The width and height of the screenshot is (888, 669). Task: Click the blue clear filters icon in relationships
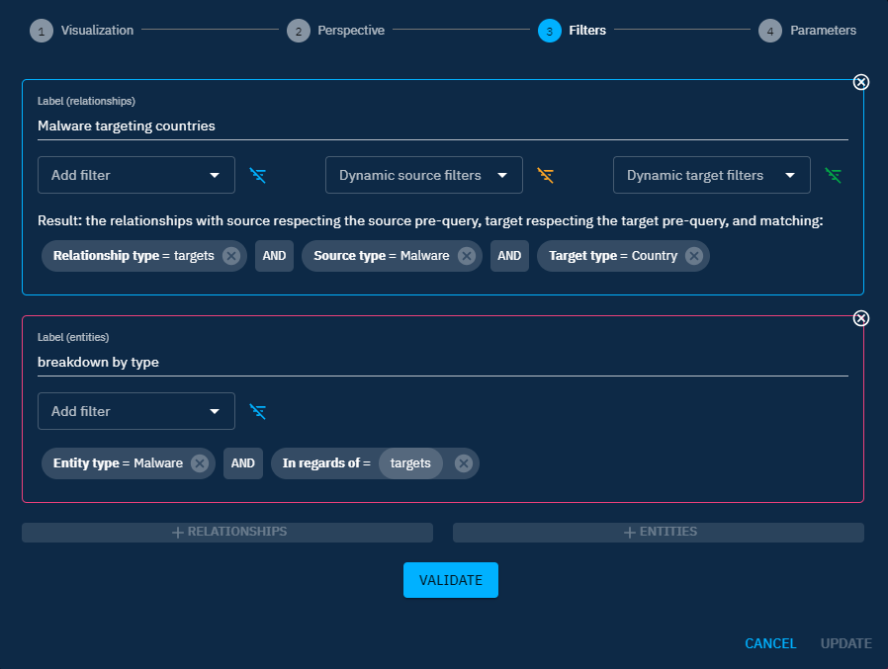click(258, 176)
